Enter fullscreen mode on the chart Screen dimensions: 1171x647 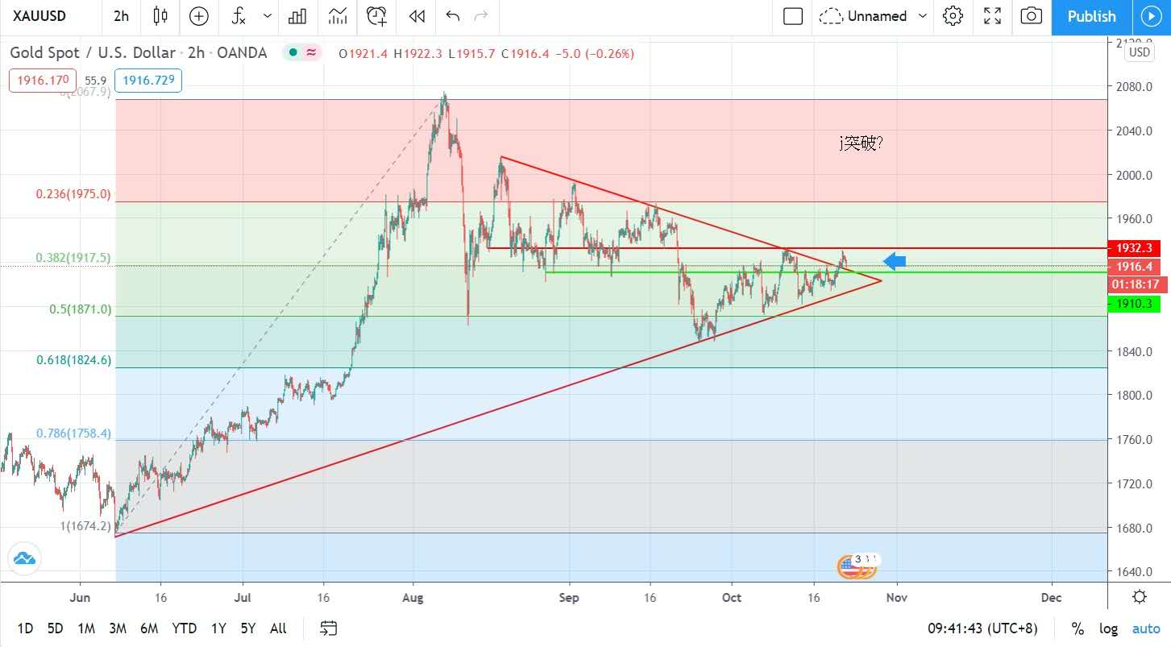pos(993,16)
